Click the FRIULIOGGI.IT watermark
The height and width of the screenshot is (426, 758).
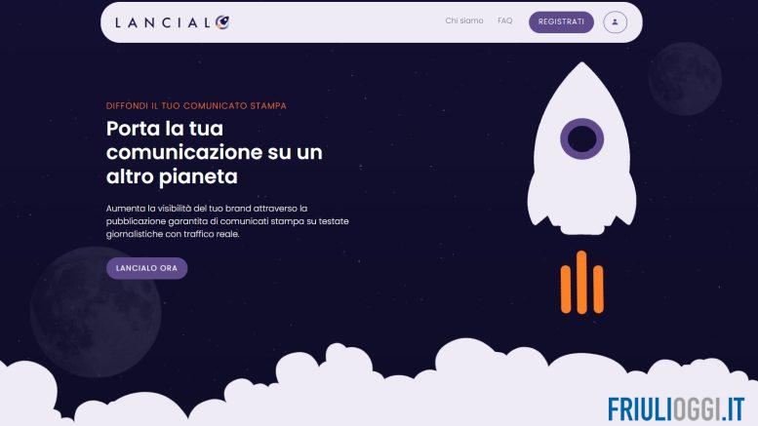(x=676, y=409)
